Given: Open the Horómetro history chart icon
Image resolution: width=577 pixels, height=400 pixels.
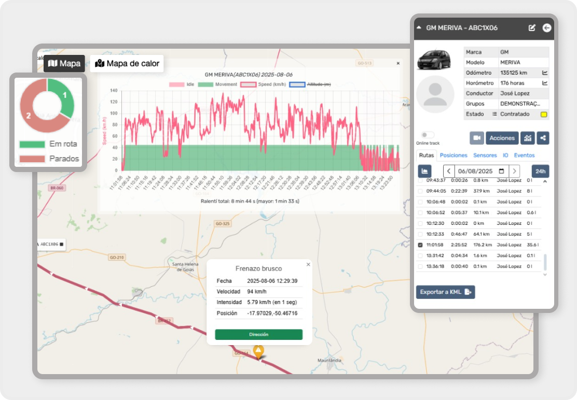Looking at the screenshot, I should [x=545, y=83].
